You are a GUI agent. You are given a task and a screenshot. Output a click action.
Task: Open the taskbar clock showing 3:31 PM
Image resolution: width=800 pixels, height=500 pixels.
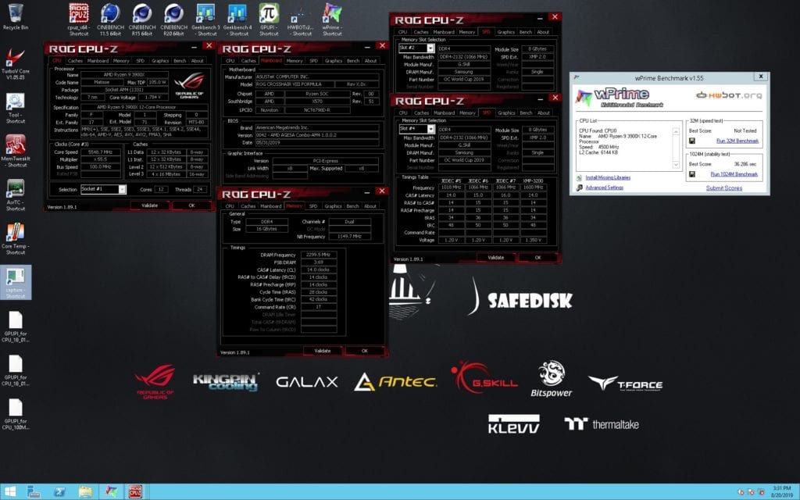(781, 492)
